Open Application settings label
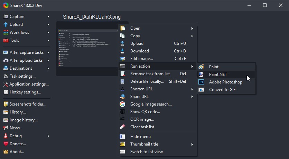 pyautogui.click(x=29, y=84)
